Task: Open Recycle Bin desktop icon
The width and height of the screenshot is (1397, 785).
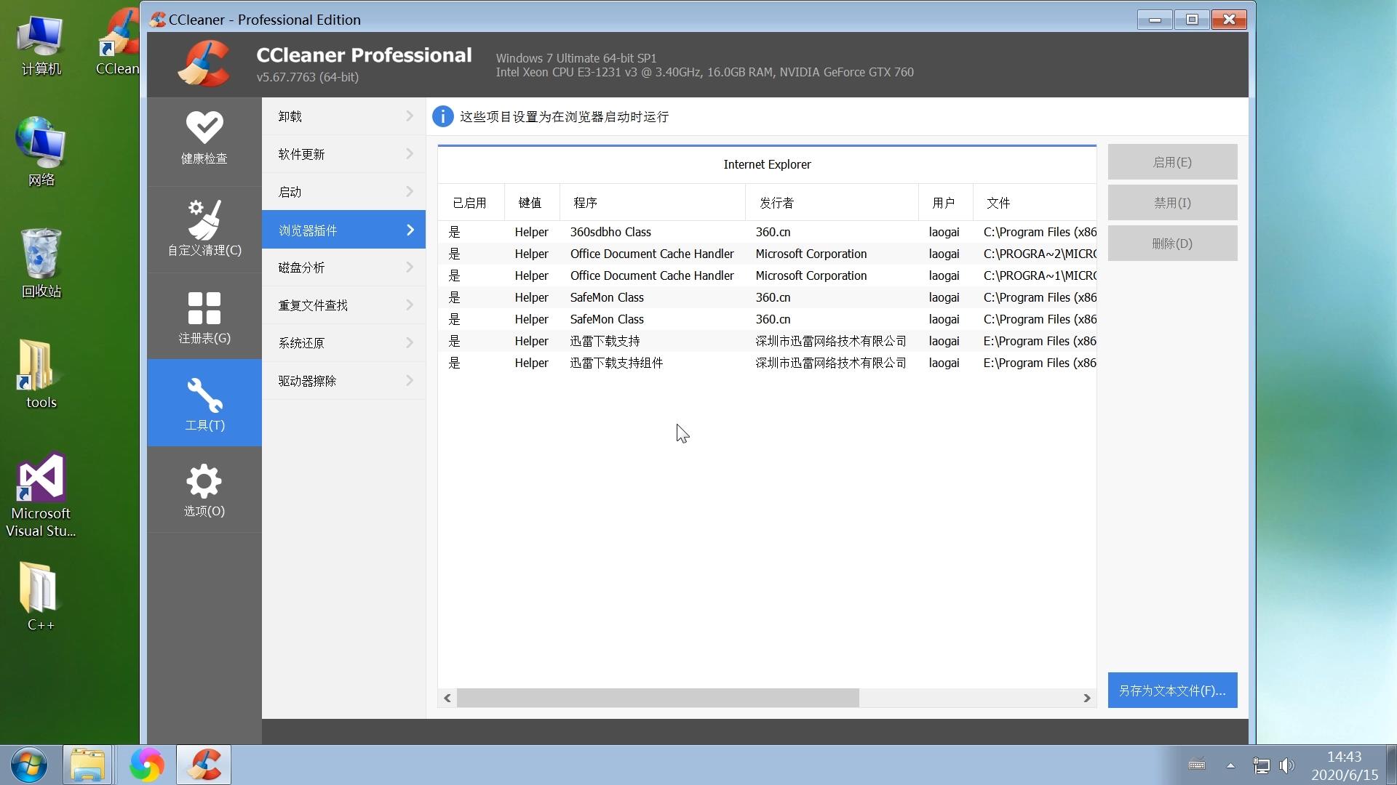Action: [41, 263]
